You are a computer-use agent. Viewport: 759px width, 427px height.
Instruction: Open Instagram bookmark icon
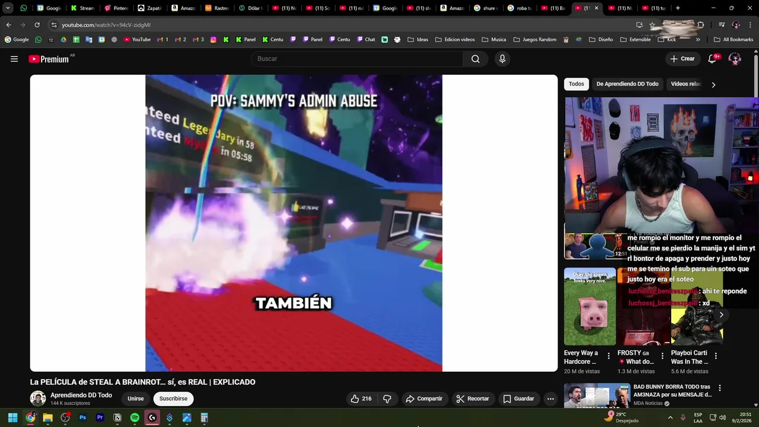click(x=213, y=40)
